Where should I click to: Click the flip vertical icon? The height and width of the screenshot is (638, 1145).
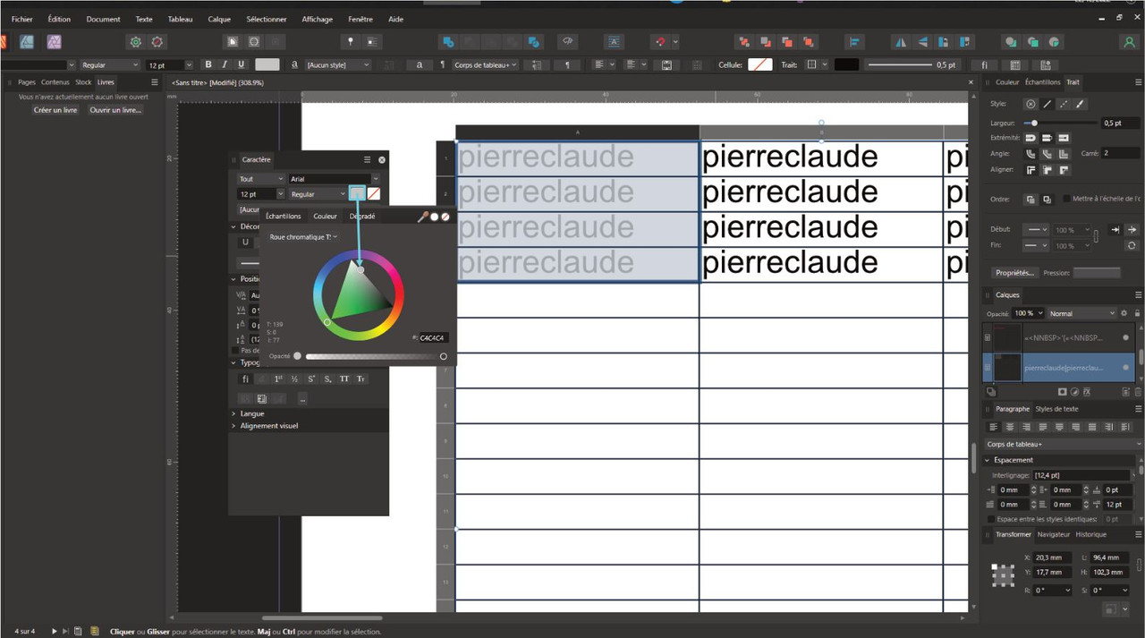921,42
